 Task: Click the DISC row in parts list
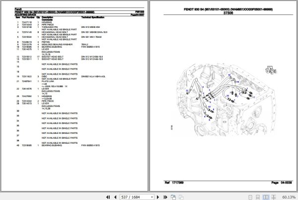pos(61,77)
